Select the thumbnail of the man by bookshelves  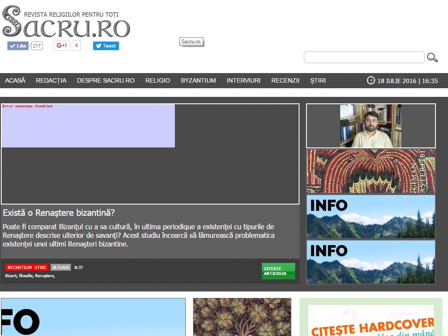tap(371, 126)
